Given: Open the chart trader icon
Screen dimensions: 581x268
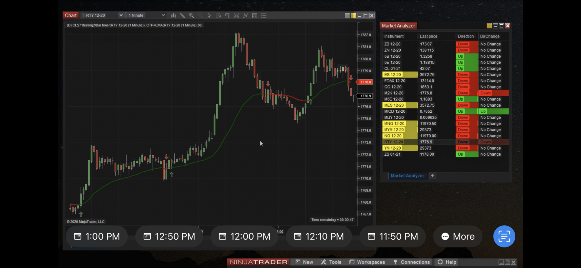Looking at the screenshot, I should coord(228,15).
